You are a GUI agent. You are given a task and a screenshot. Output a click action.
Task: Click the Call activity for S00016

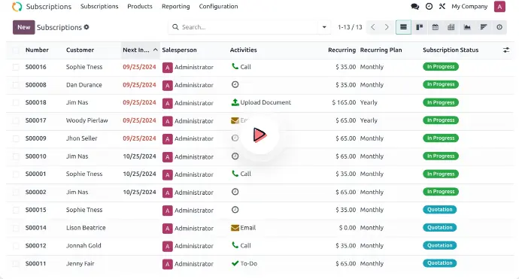coord(241,66)
